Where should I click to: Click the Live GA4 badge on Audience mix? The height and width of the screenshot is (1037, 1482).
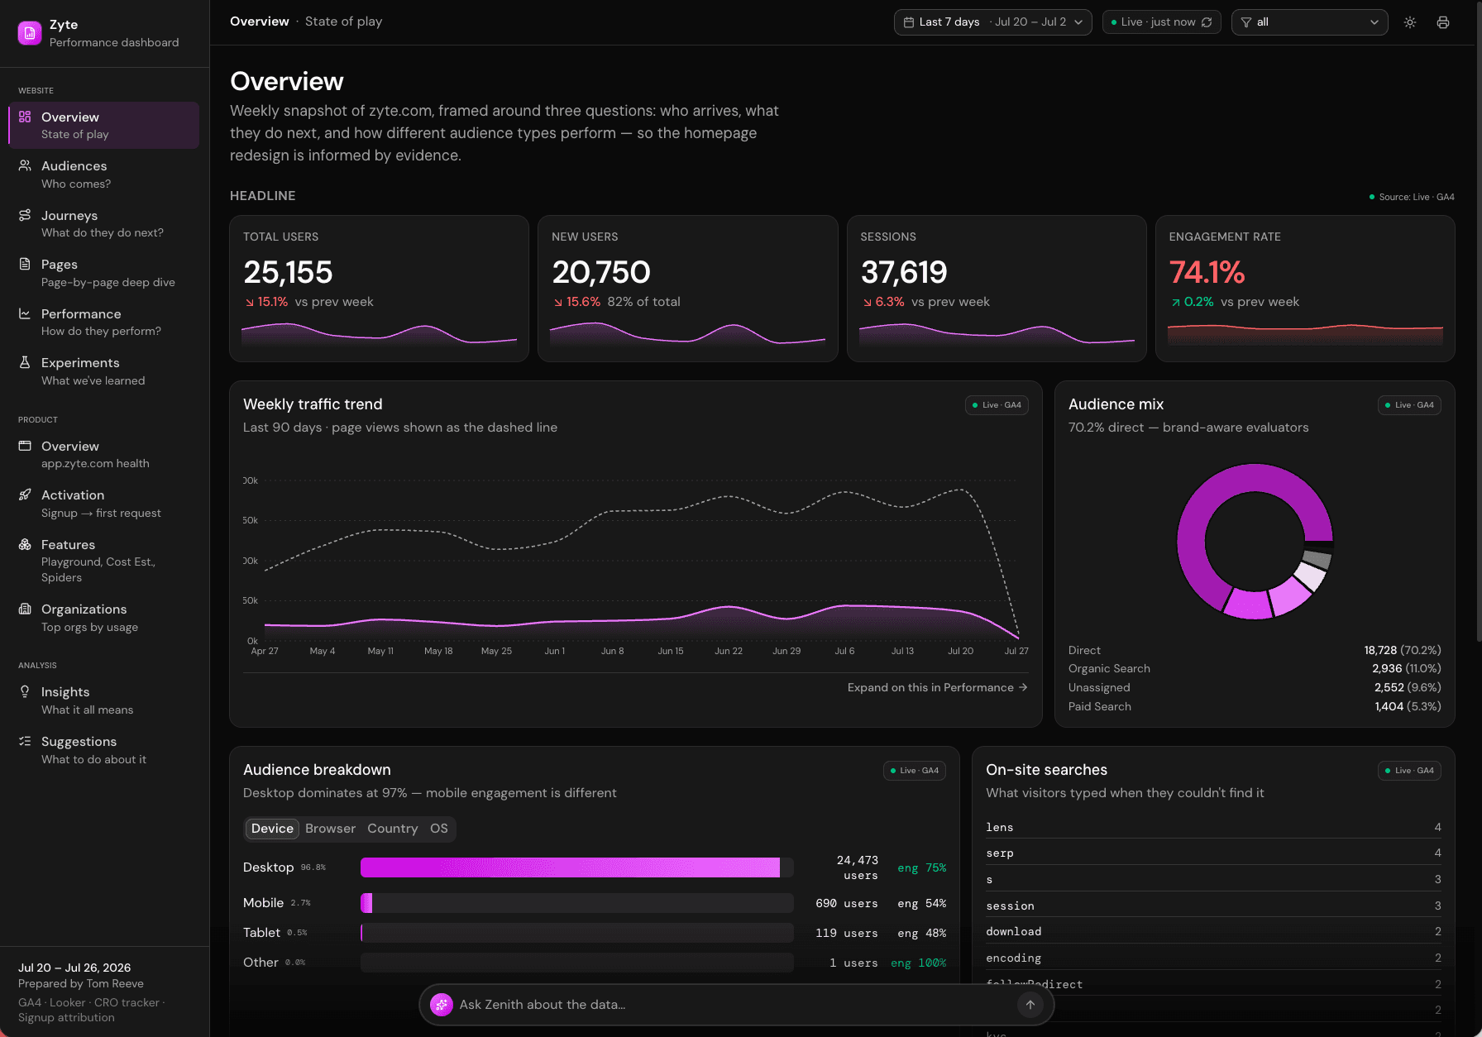point(1409,405)
